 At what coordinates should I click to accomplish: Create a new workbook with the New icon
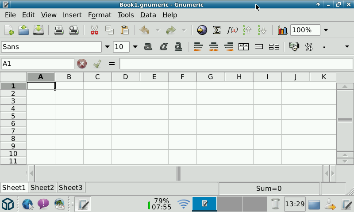(x=9, y=30)
